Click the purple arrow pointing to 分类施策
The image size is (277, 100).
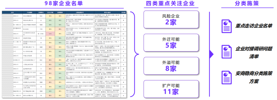211,54
